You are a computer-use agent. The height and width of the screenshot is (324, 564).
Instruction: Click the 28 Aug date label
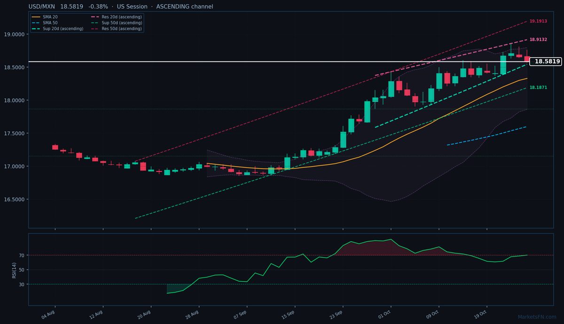pyautogui.click(x=192, y=314)
